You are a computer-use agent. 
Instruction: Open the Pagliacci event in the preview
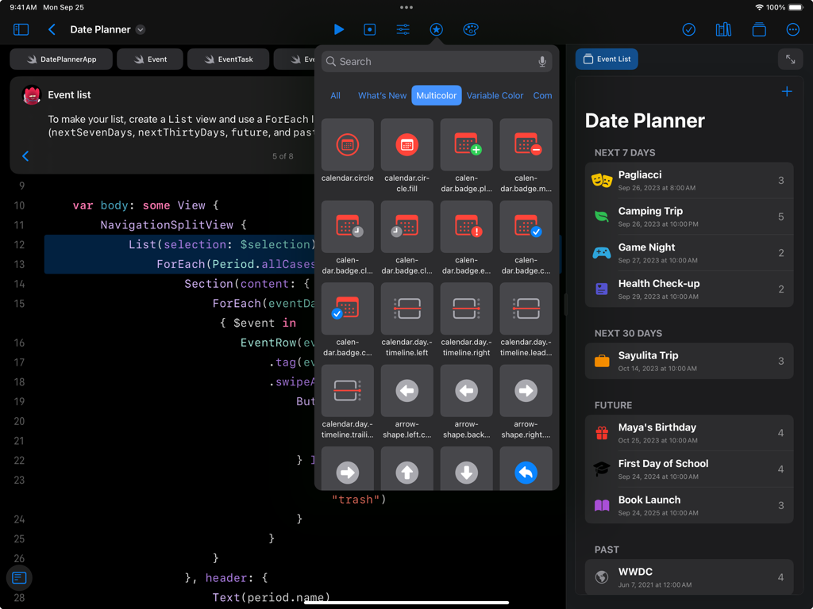(689, 180)
